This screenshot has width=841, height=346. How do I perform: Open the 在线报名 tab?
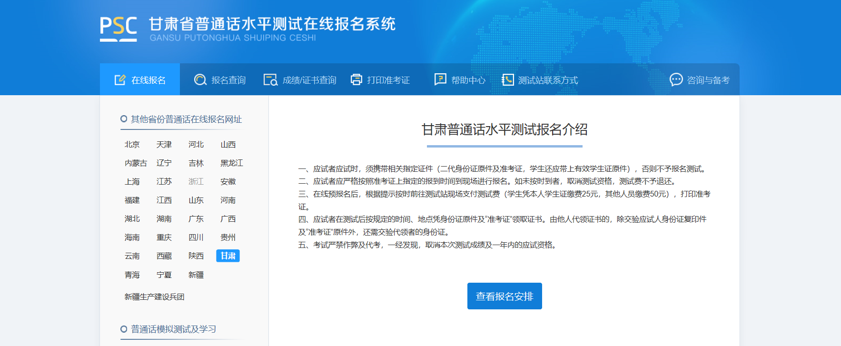coord(140,79)
